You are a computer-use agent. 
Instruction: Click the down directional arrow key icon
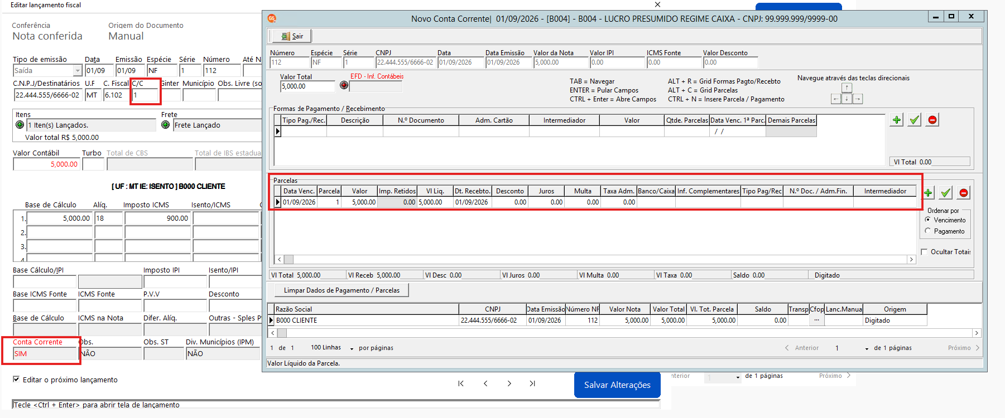click(847, 99)
